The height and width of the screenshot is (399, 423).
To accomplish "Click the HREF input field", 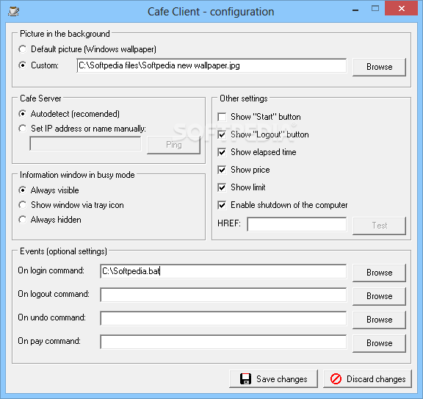I will (297, 224).
